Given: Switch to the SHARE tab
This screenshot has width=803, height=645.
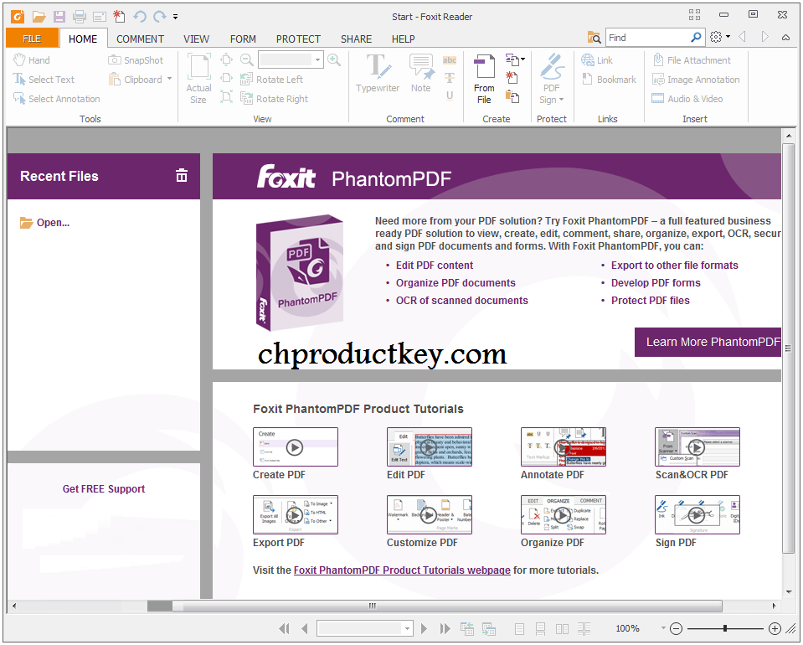Looking at the screenshot, I should [356, 39].
